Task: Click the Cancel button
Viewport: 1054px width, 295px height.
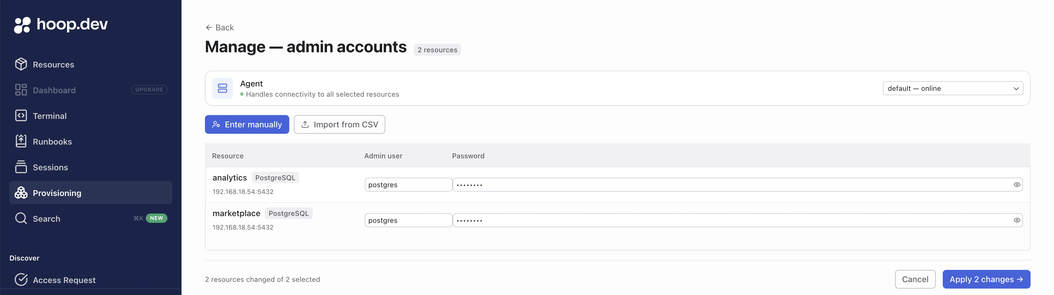Action: 915,280
